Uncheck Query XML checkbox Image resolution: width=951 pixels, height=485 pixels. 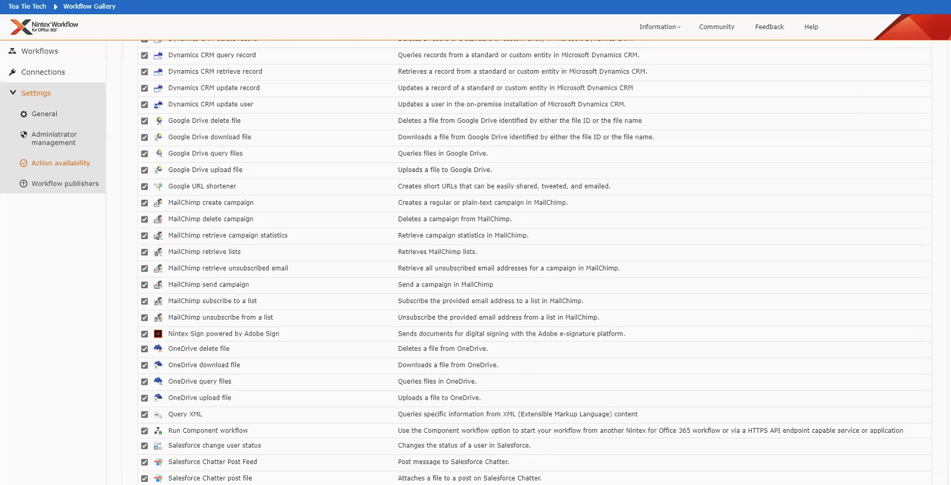point(145,414)
